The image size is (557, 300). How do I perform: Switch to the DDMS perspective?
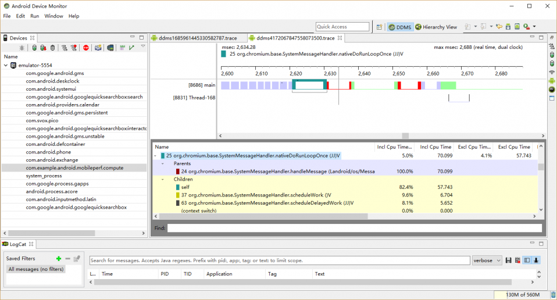coord(400,27)
